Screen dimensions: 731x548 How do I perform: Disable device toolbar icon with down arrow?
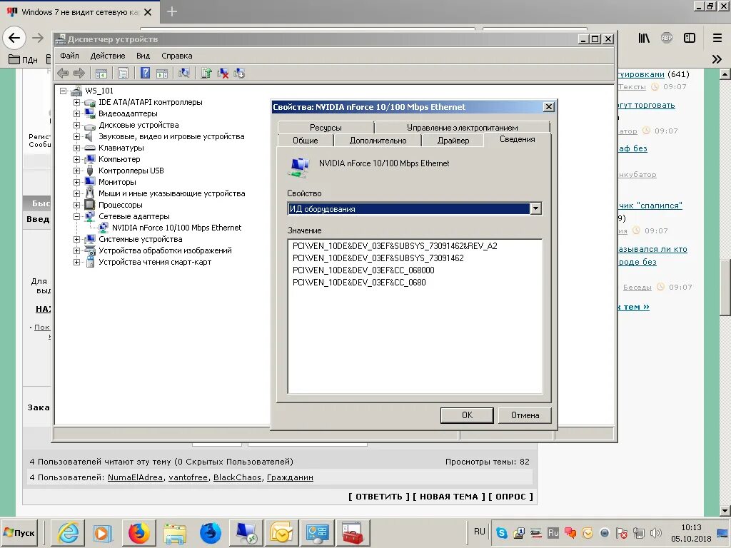[x=240, y=73]
